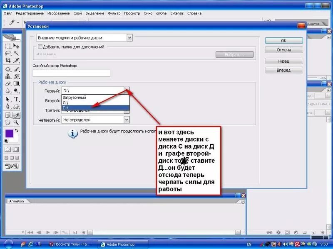
Task: Choose 'D:\' in the open disk list
Action: [x=96, y=108]
